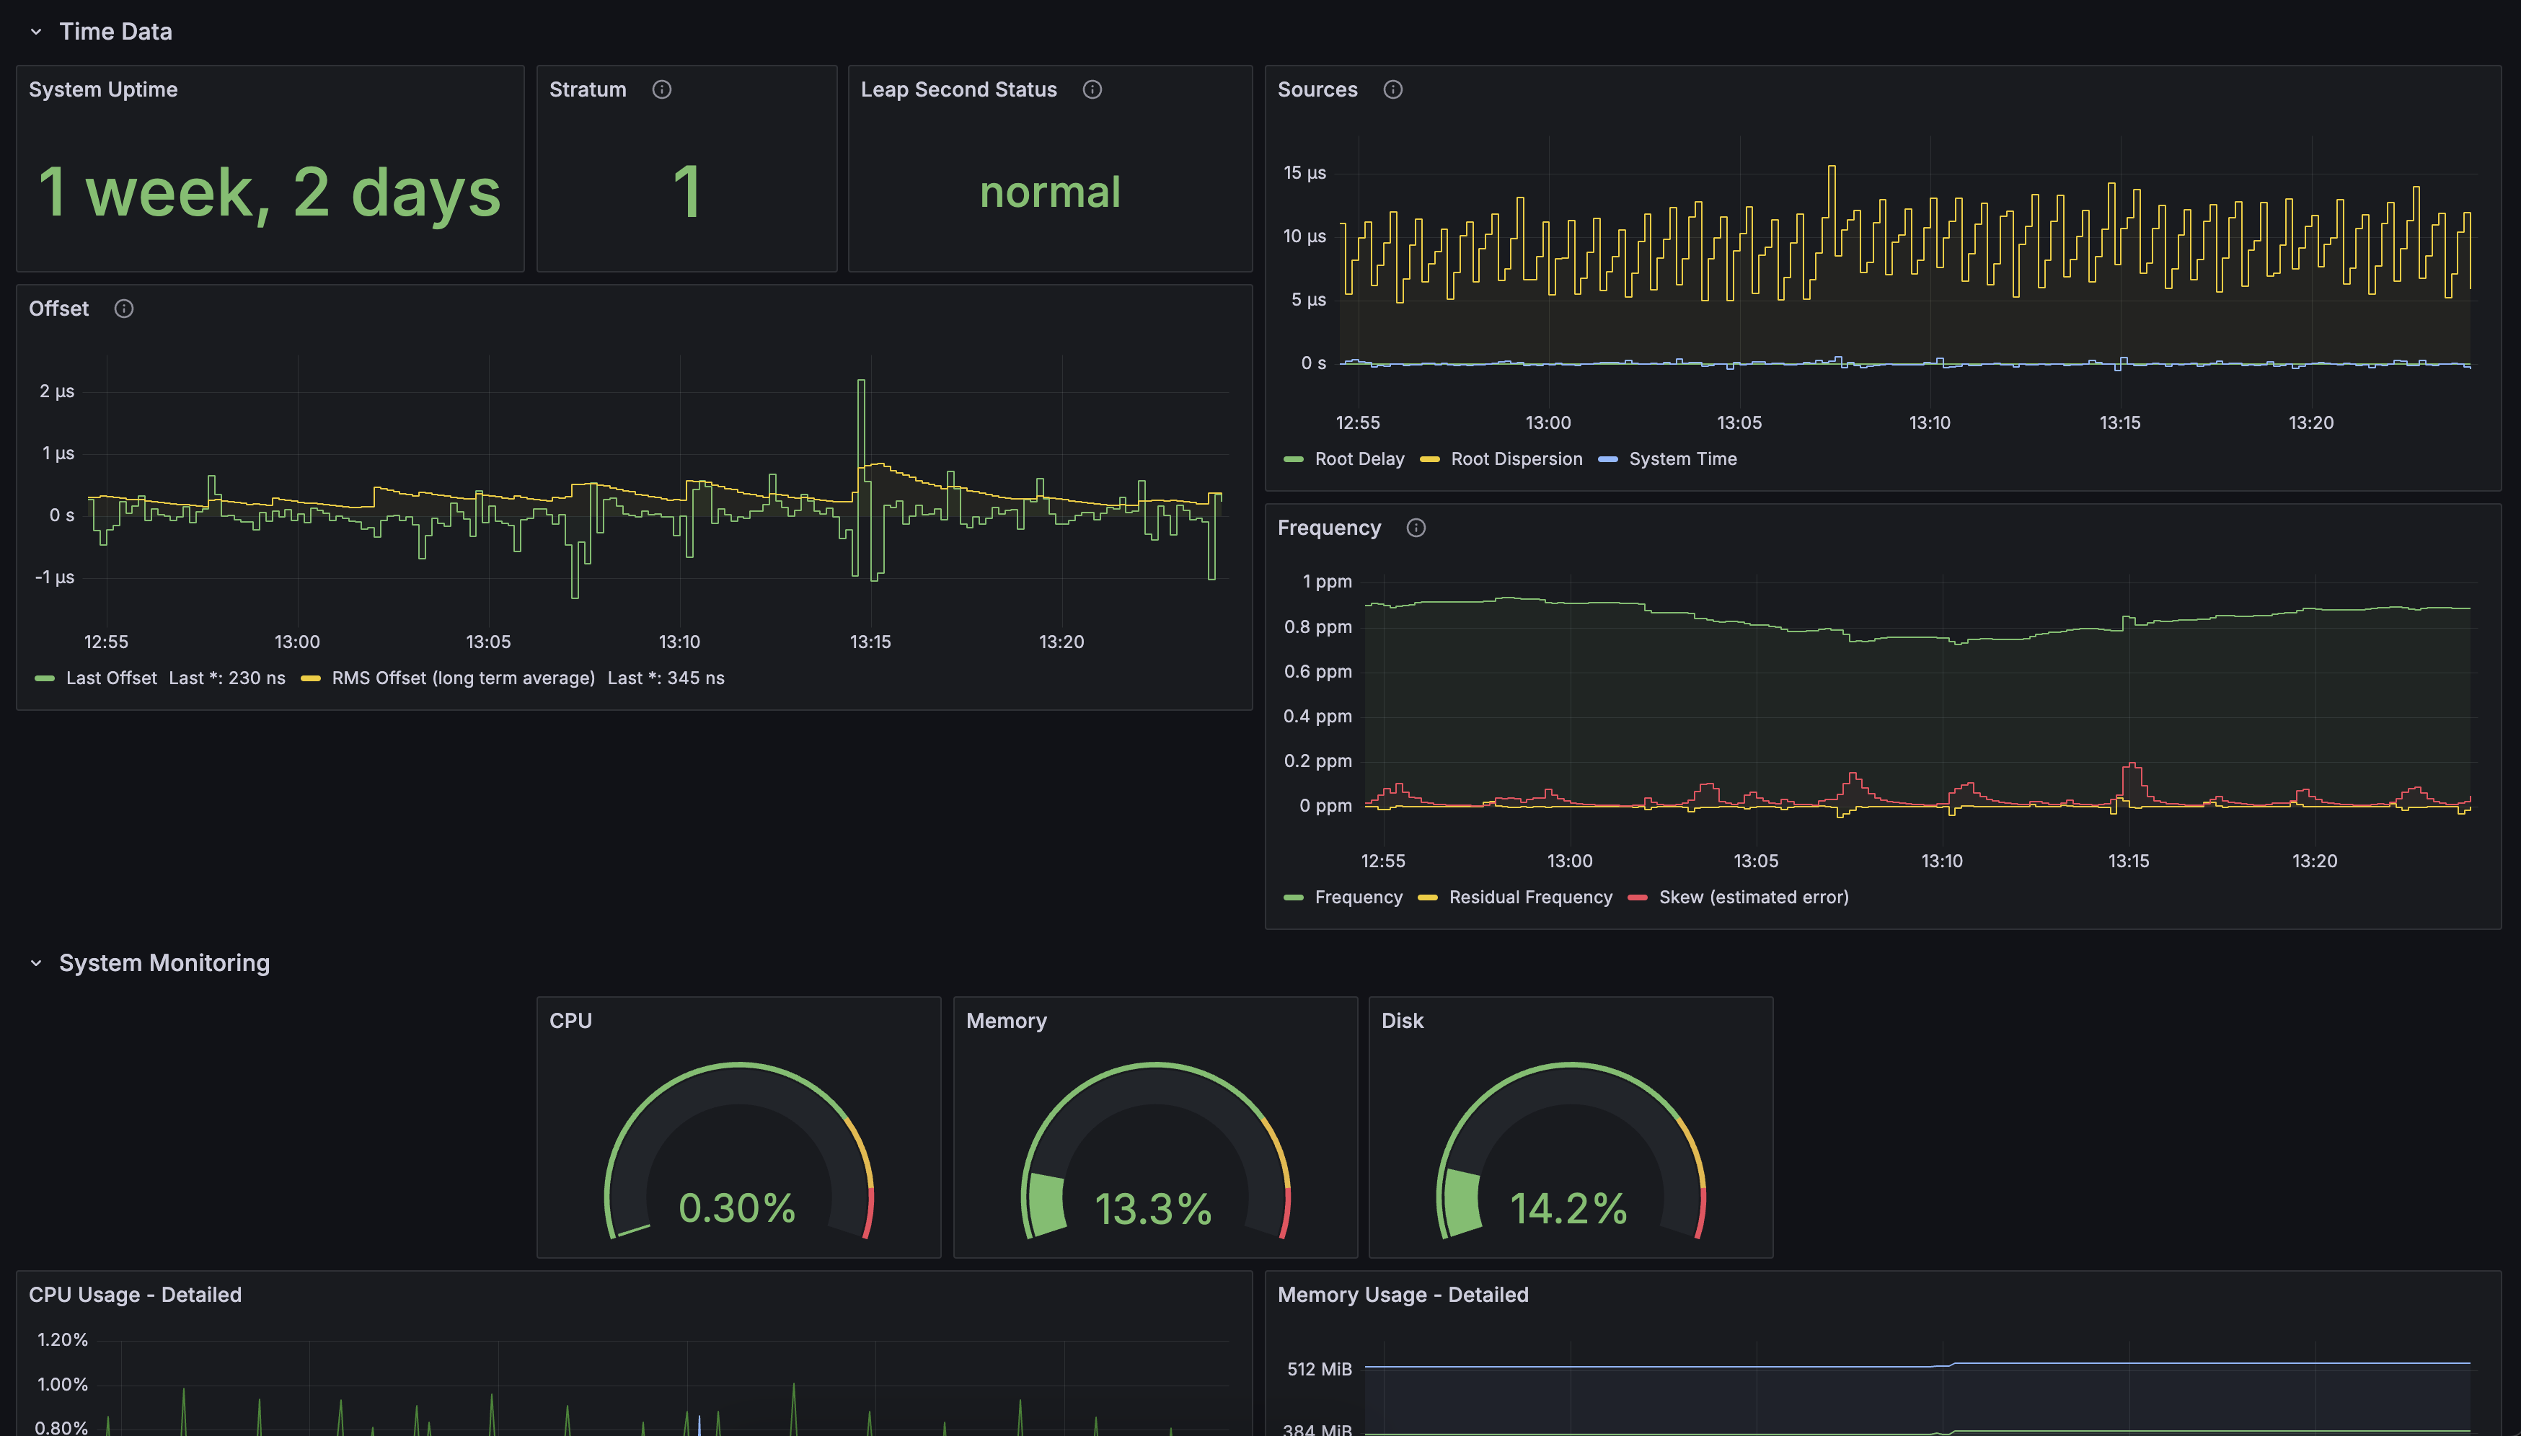Click yellow Residual Frequency color swatch
Viewport: 2521px width, 1436px height.
pos(1427,897)
